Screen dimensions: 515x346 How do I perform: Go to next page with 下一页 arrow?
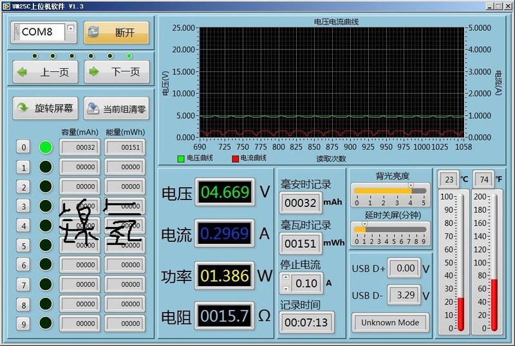click(x=95, y=72)
